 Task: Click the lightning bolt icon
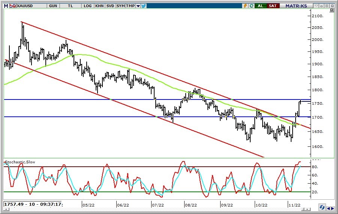[x=245, y=6]
